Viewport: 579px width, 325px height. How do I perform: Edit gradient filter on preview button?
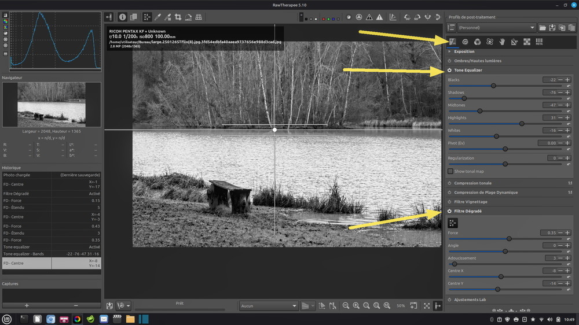(453, 223)
